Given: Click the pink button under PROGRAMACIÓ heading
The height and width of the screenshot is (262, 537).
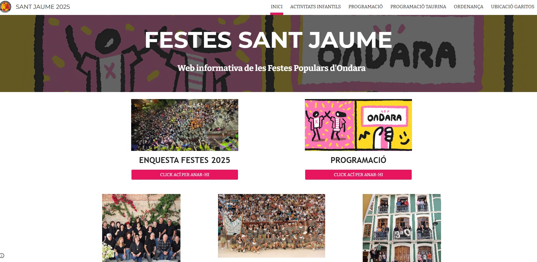Looking at the screenshot, I should coord(358,175).
